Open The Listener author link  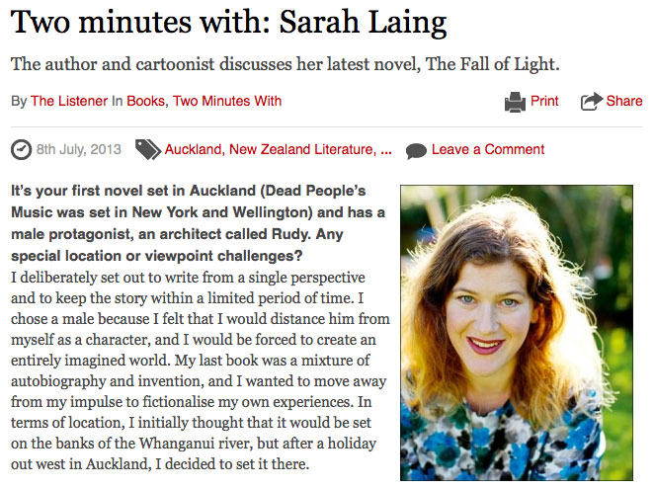pos(70,101)
